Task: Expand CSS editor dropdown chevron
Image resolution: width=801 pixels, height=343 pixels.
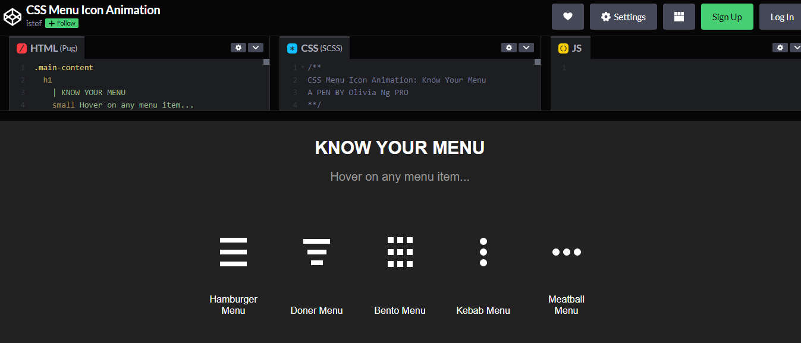Action: [x=526, y=48]
